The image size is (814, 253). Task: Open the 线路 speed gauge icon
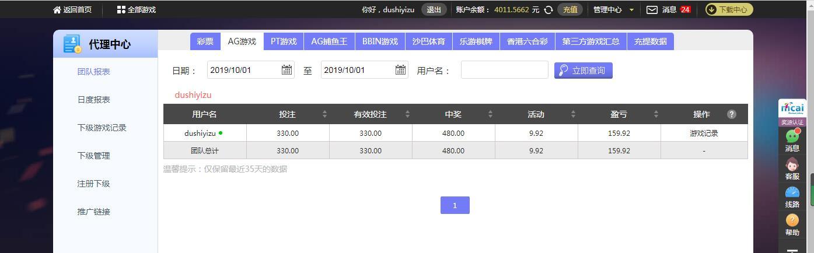pyautogui.click(x=792, y=192)
